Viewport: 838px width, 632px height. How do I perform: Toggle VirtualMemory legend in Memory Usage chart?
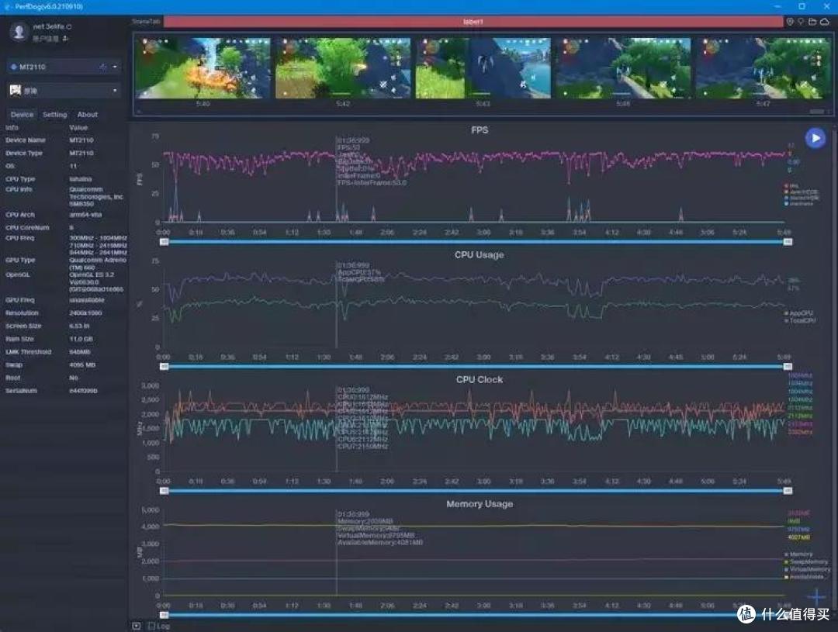808,569
